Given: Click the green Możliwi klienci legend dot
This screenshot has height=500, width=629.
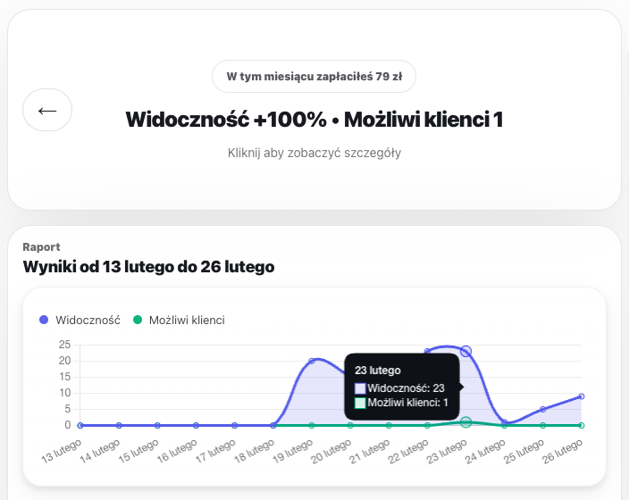Looking at the screenshot, I should [x=138, y=320].
